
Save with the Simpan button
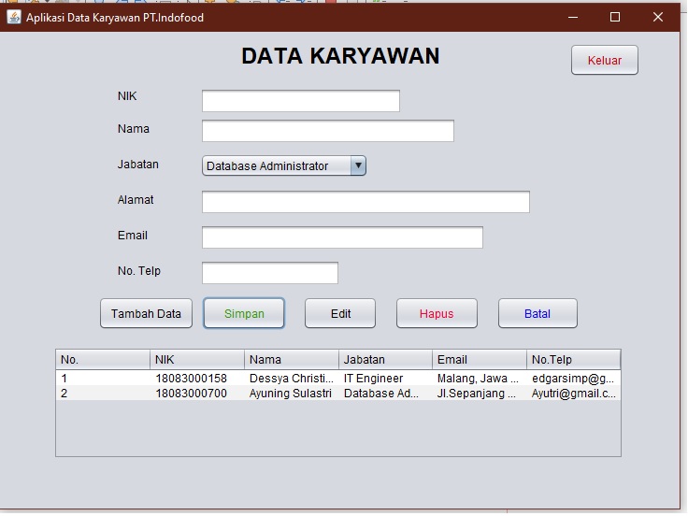click(x=244, y=313)
